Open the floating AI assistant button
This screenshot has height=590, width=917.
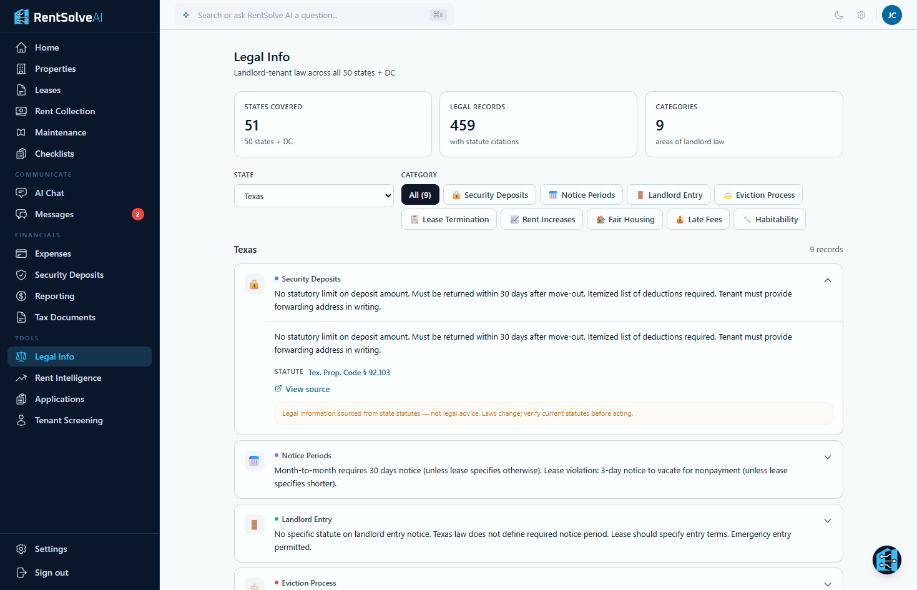pyautogui.click(x=886, y=559)
